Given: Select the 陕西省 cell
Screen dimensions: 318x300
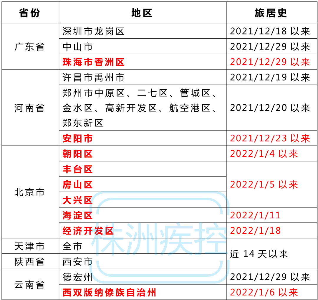Looking at the screenshot, I should click(x=30, y=262).
